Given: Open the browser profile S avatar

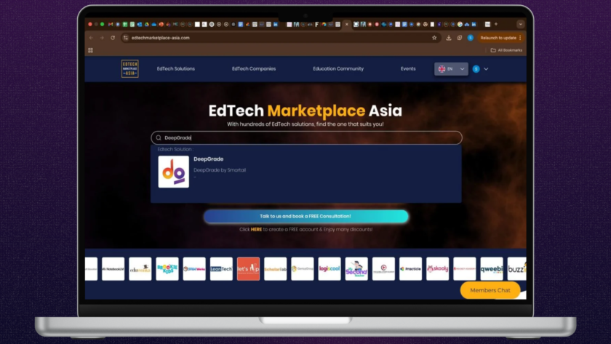Looking at the screenshot, I should (471, 38).
